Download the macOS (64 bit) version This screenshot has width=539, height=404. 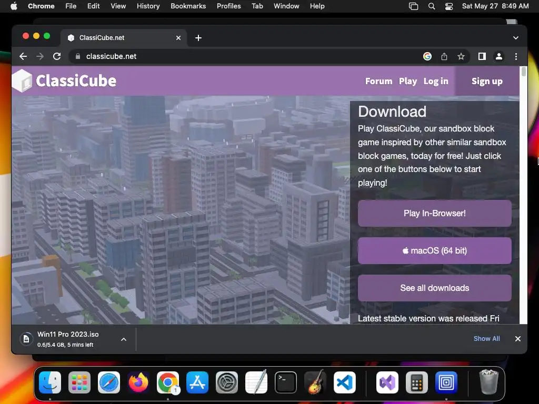pyautogui.click(x=434, y=251)
